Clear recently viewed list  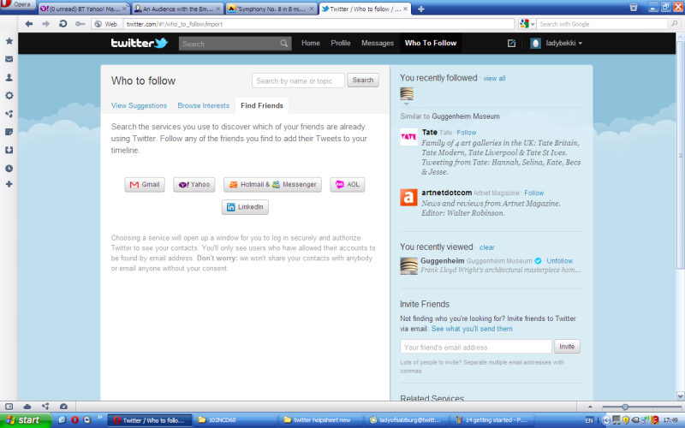[486, 247]
